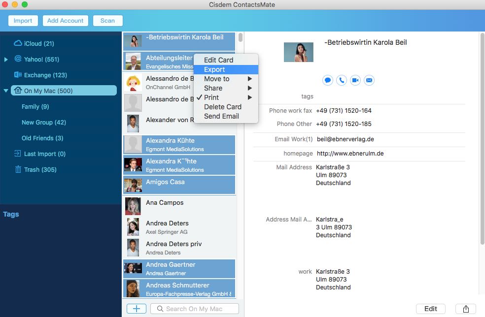Select Andrea Deters Axel Springer AG contact
The image size is (485, 317).
click(x=179, y=227)
